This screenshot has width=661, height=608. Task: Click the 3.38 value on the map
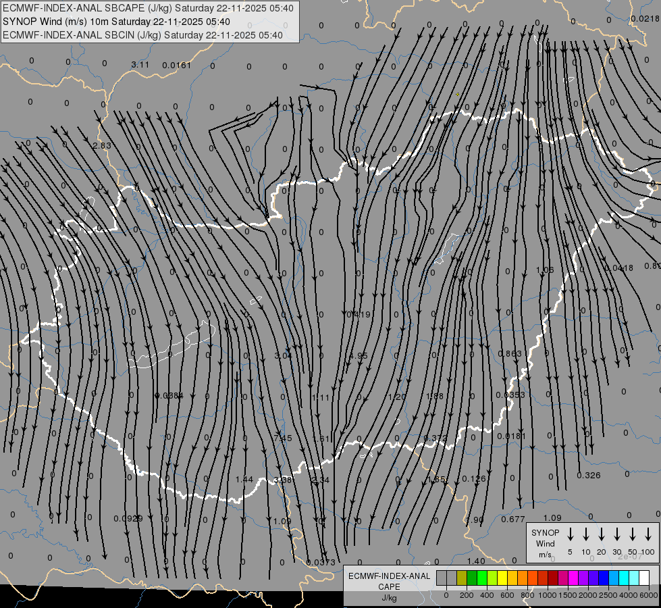pyautogui.click(x=282, y=480)
